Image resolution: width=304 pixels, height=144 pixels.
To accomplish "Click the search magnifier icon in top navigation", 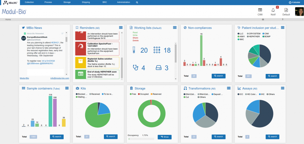I will click(137, 2).
